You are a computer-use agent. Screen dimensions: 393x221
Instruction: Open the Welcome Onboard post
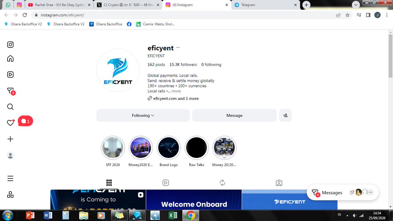coord(194,200)
